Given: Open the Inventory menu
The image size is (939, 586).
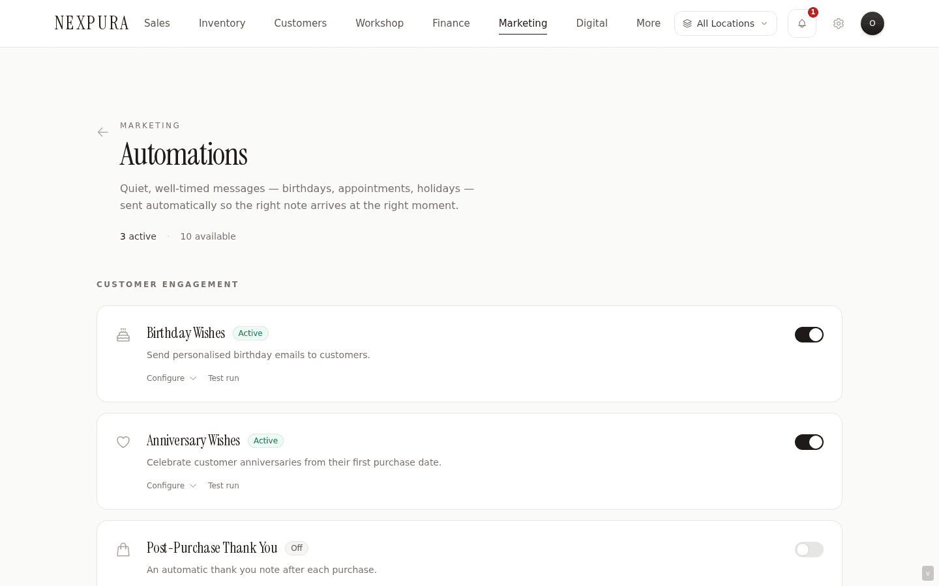Looking at the screenshot, I should (222, 23).
